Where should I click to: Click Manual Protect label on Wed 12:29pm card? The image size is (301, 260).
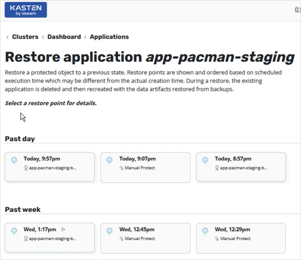coord(236,238)
